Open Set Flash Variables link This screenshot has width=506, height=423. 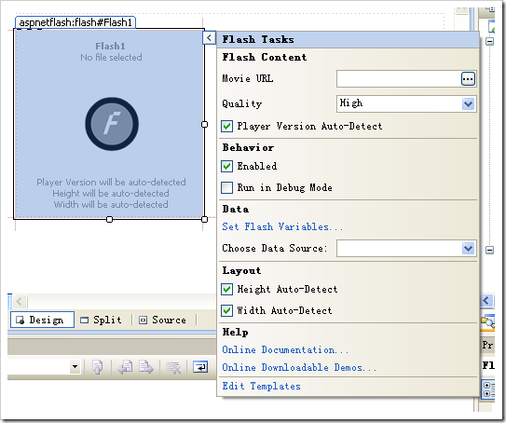coord(282,226)
